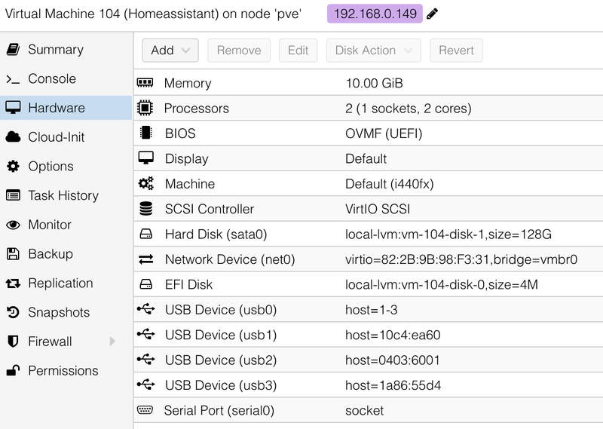Open the Cloud-Init section
The height and width of the screenshot is (429, 603).
click(56, 137)
